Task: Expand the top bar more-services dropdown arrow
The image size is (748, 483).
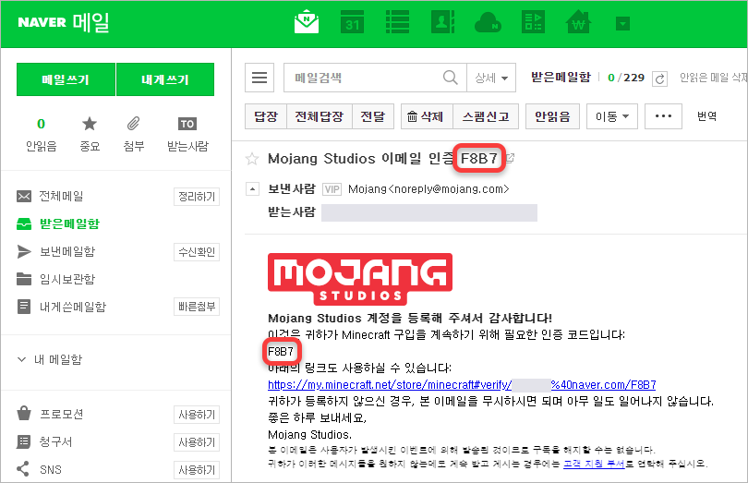Action: [622, 23]
